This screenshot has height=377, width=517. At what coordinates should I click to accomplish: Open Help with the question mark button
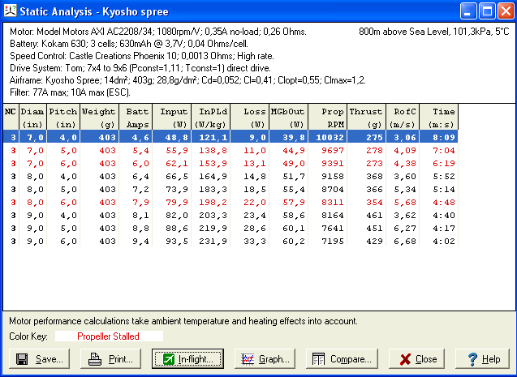(x=482, y=358)
